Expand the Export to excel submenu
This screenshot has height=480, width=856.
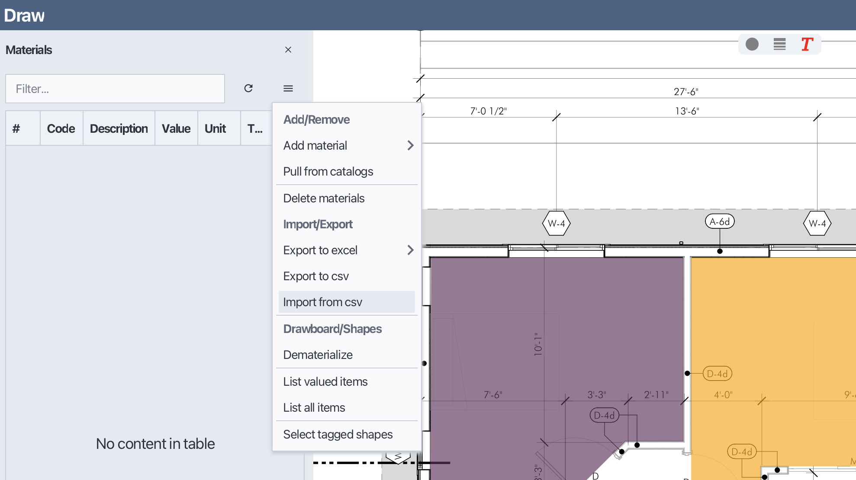pos(320,250)
